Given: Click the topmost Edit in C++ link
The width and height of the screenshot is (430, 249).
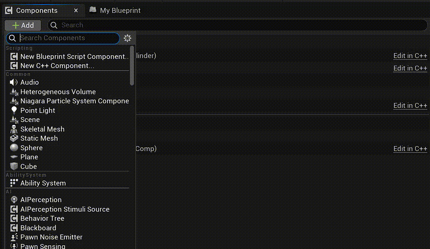Looking at the screenshot, I should coord(410,56).
